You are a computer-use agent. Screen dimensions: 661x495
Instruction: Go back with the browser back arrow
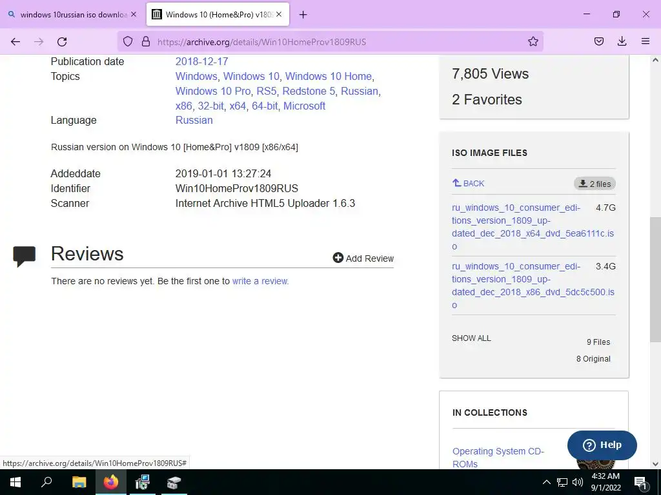(x=15, y=42)
